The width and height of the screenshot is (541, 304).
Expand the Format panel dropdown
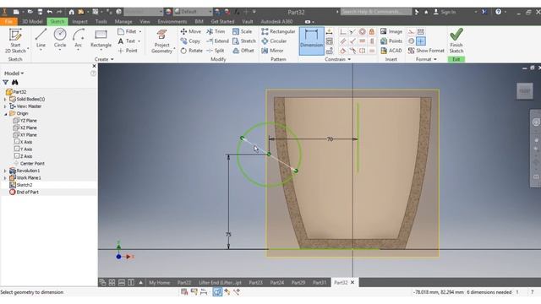pos(426,59)
